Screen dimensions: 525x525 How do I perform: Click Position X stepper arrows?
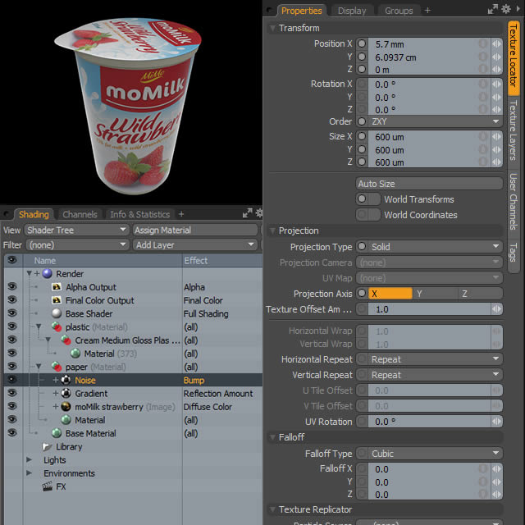496,43
